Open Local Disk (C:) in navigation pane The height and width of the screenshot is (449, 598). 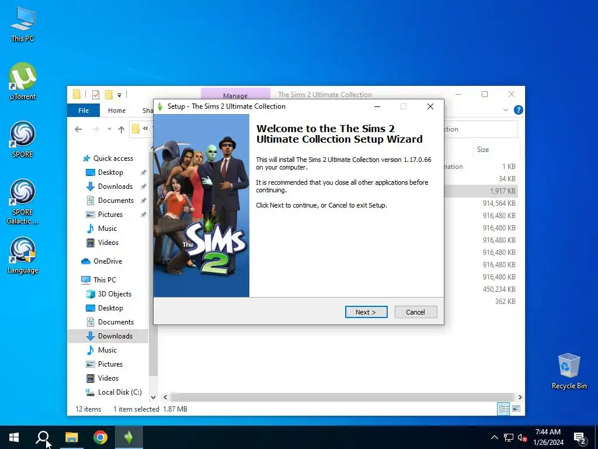(x=119, y=392)
